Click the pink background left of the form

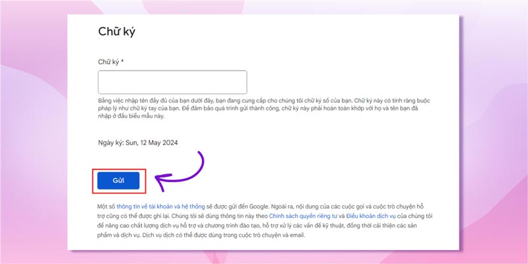(33, 132)
